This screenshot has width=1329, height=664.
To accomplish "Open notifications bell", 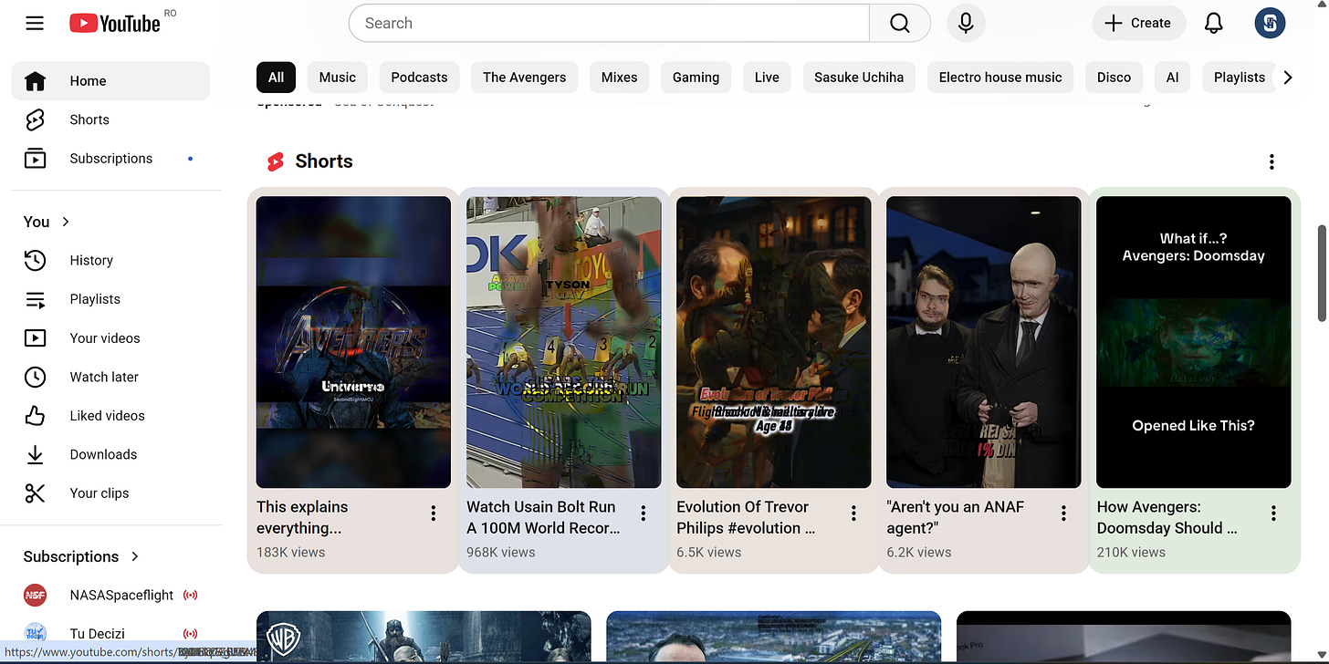I will pos(1213,24).
